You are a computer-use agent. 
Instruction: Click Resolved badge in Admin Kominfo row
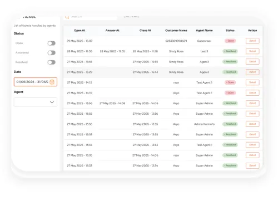tap(230, 124)
